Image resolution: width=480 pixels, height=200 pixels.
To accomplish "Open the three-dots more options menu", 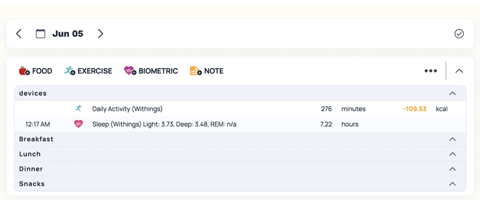I will pos(430,71).
